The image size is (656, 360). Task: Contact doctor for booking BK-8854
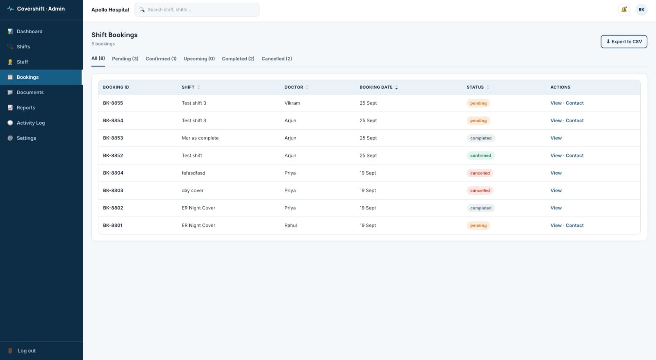point(575,121)
